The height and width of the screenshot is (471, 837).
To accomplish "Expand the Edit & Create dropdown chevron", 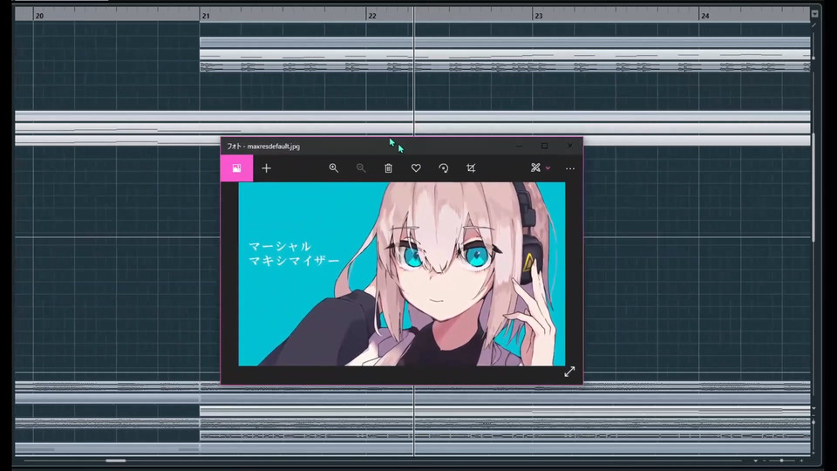I will coord(548,168).
